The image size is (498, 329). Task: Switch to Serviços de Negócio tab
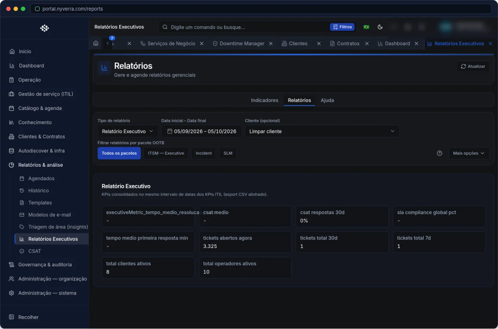point(168,44)
